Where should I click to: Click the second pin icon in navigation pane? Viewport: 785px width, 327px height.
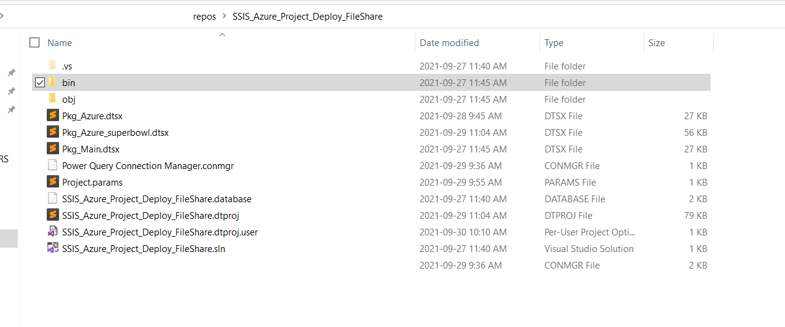(11, 91)
